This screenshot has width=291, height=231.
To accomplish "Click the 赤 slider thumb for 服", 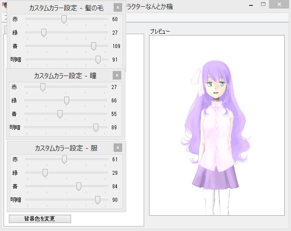I will [x=64, y=159].
